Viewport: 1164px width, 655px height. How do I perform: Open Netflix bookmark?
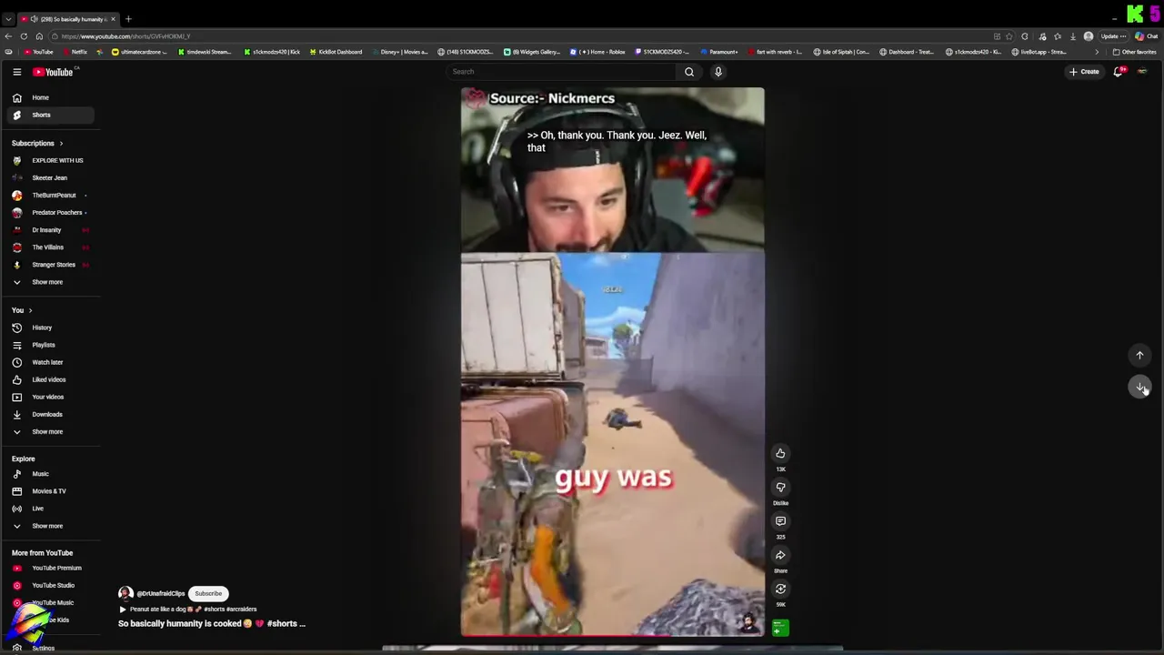point(75,52)
